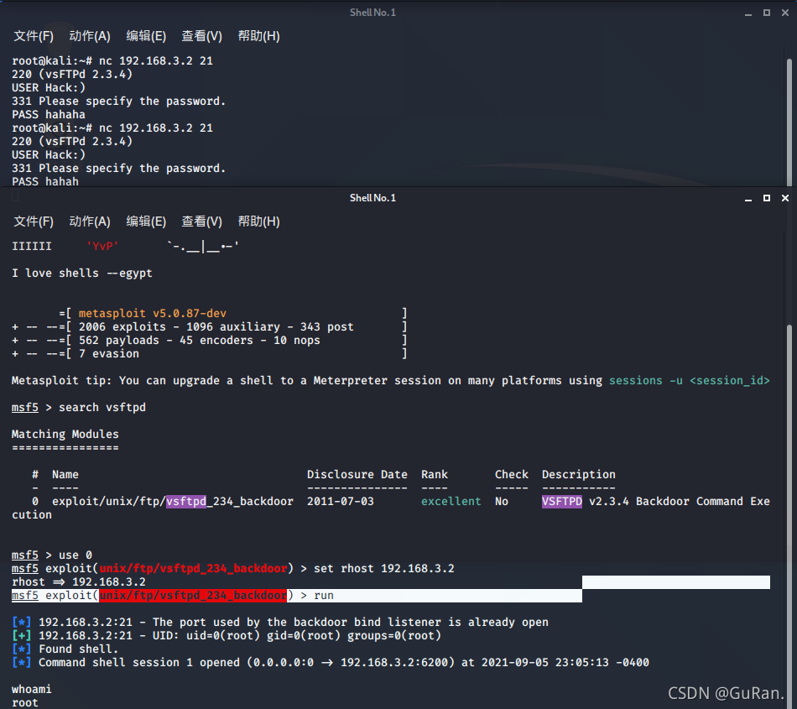The image size is (797, 709).
Task: Open 编辑(E) menu in the back Shell window
Action: click(146, 36)
